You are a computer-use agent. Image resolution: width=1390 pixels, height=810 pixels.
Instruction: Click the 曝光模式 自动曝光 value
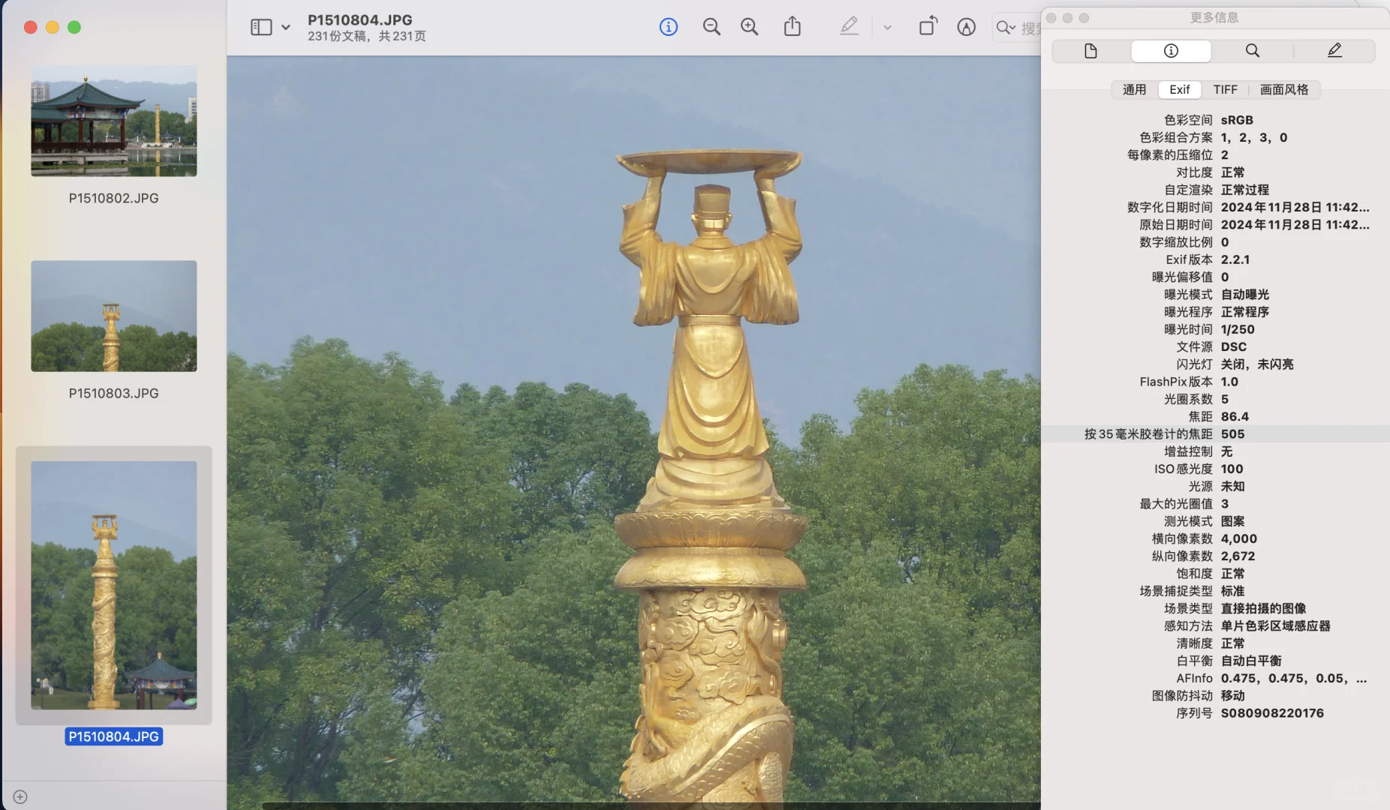[1245, 295]
